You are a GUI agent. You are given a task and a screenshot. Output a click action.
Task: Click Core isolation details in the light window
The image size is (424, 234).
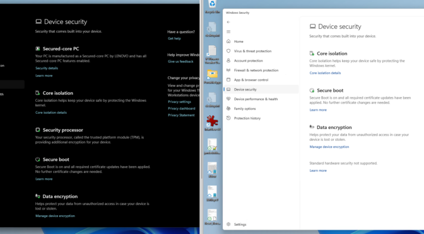click(x=325, y=73)
